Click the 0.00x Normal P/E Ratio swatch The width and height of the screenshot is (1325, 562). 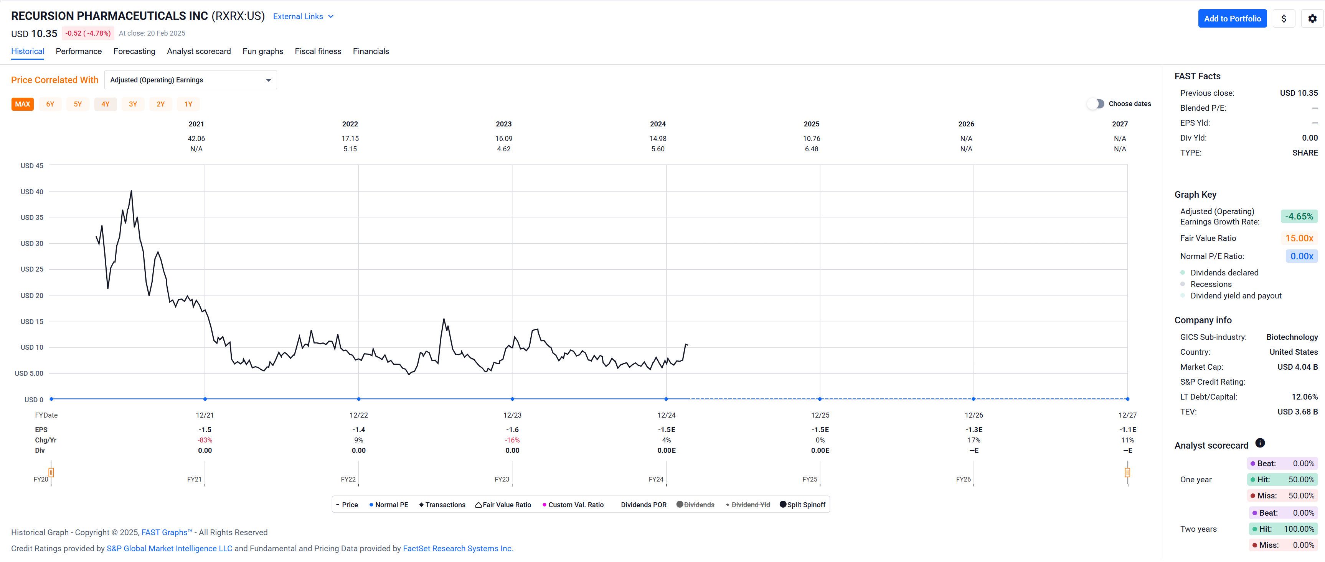click(1301, 256)
